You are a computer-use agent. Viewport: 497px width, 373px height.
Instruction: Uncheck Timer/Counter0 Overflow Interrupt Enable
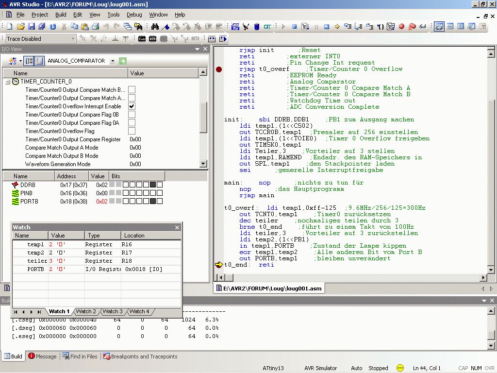click(132, 106)
